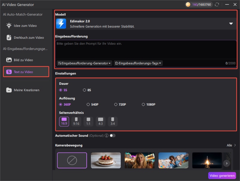Select 1080P resolution
Viewport: 240px width, 181px height.
(144, 104)
